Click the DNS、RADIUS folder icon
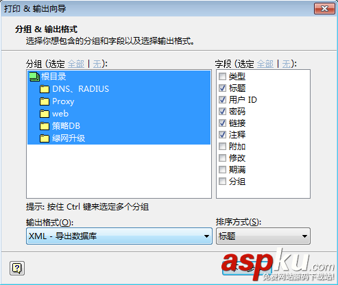The height and width of the screenshot is (285, 338). pyautogui.click(x=45, y=89)
